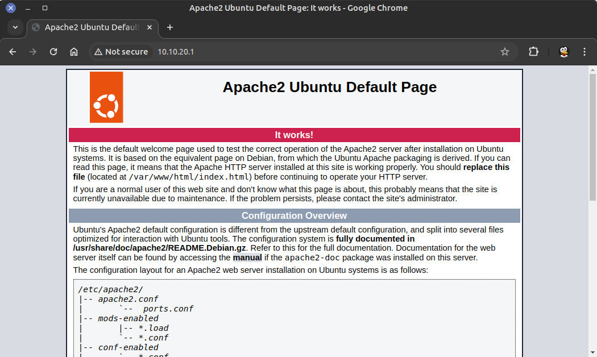This screenshot has height=357, width=597.
Task: Select the Apache2 Ubuntu Default Page tab
Action: [x=85, y=27]
